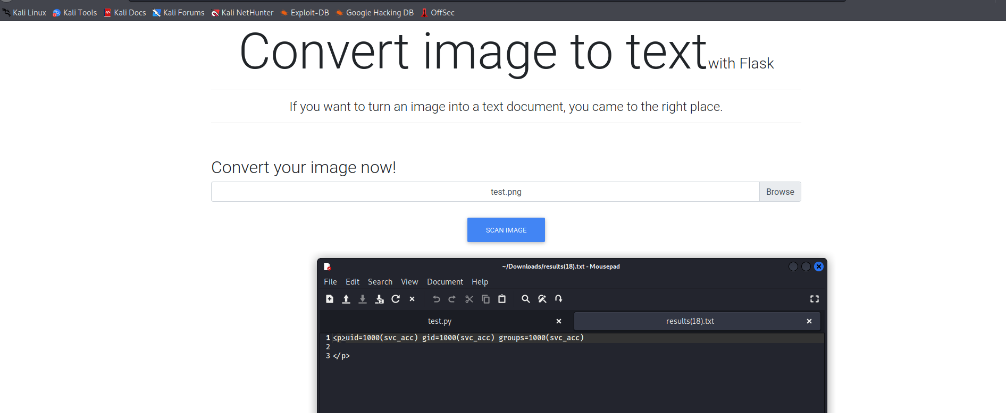Click the Find magnifier icon
The width and height of the screenshot is (1006, 413).
525,299
